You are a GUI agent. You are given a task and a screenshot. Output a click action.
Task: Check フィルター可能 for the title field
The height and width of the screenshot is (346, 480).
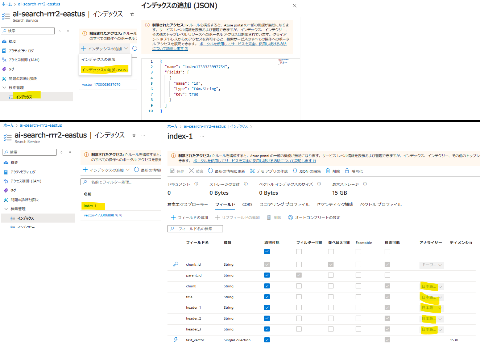click(299, 297)
